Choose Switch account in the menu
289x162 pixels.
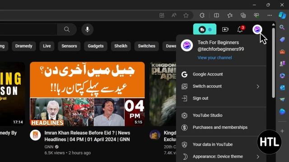tap(221, 86)
